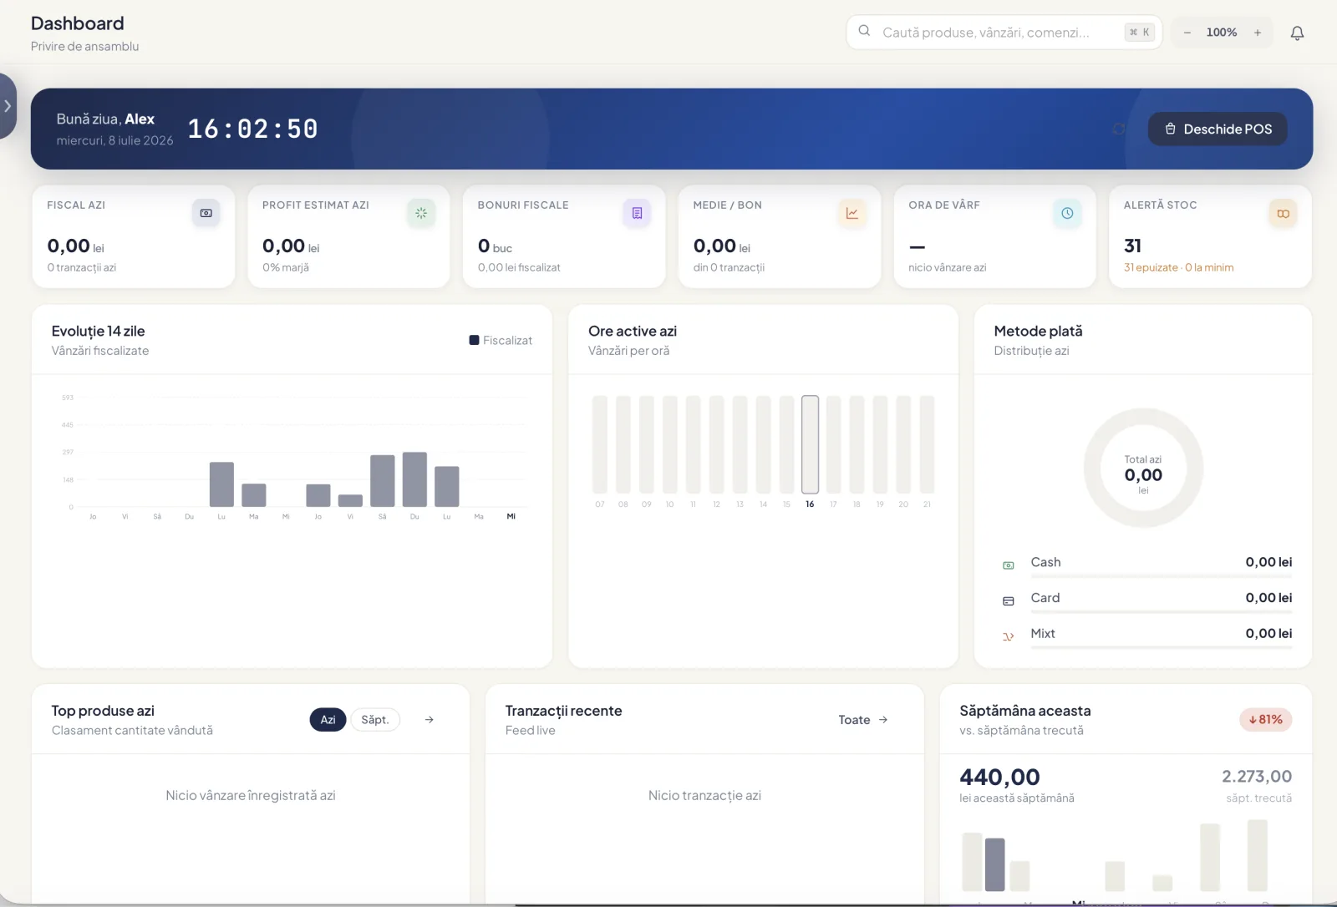
Task: Click the '0 buc' Bonuri Fiscale value
Action: (495, 246)
